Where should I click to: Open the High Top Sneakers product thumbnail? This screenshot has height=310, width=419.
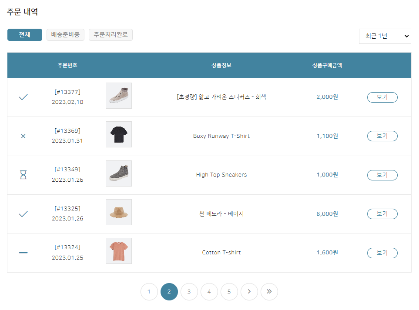coord(119,173)
